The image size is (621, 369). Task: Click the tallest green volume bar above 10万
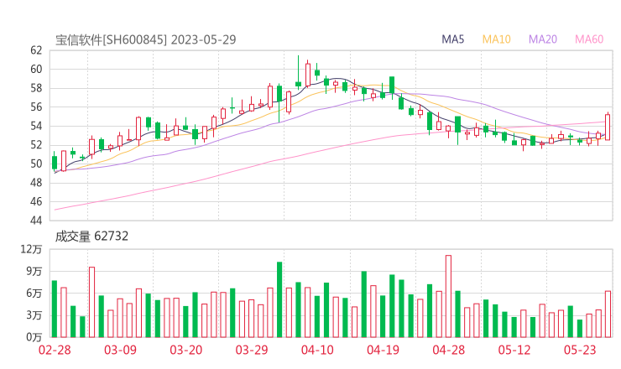[x=279, y=299]
